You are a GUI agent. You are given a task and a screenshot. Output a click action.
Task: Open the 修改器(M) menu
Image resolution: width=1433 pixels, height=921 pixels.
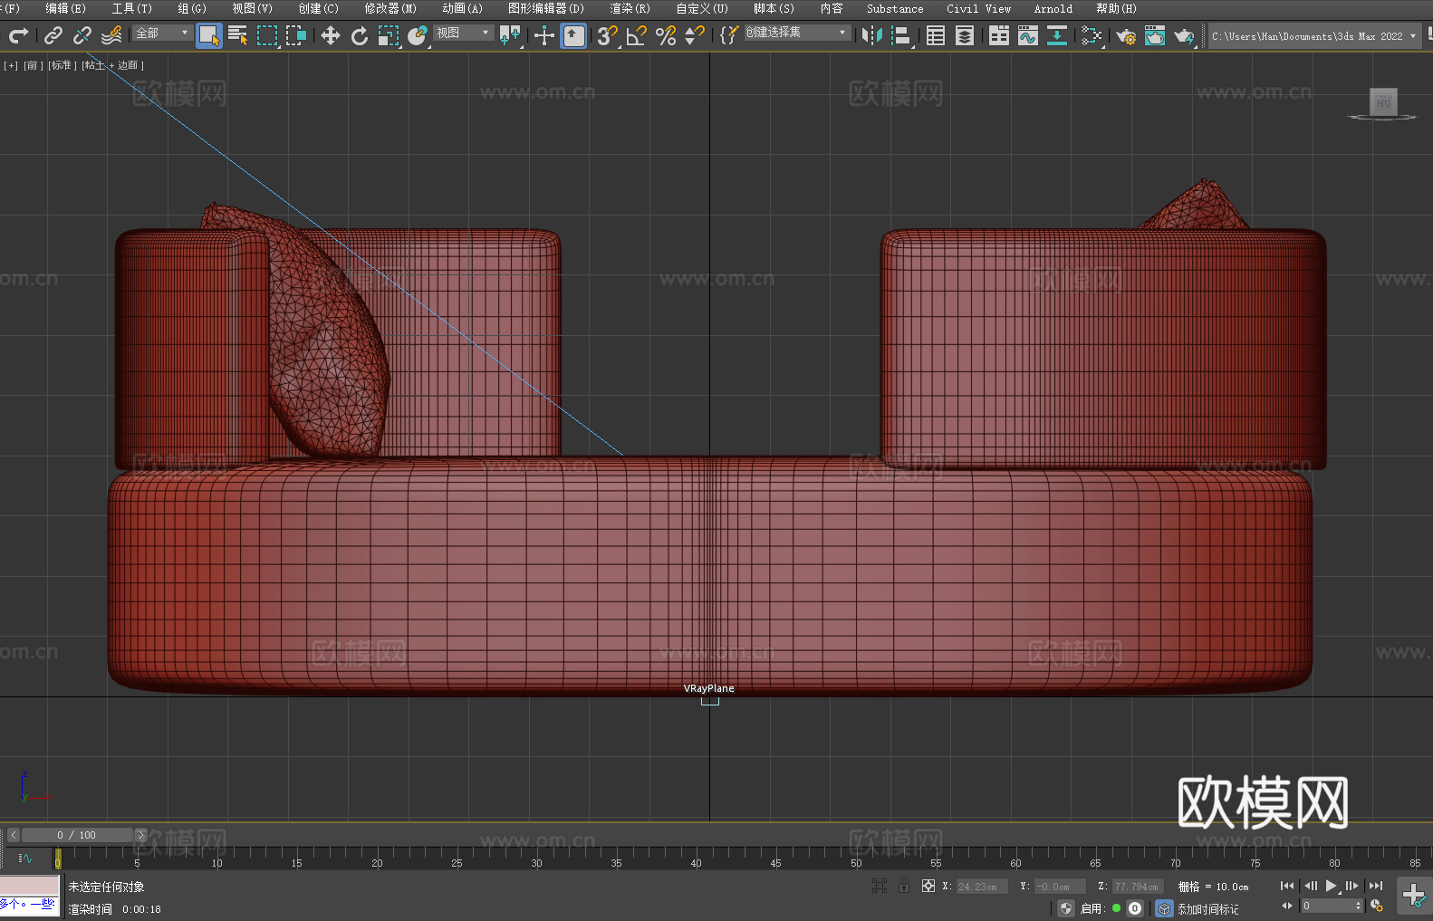click(390, 8)
